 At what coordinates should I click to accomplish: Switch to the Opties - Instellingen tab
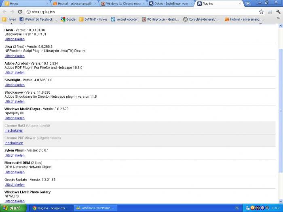click(171, 4)
